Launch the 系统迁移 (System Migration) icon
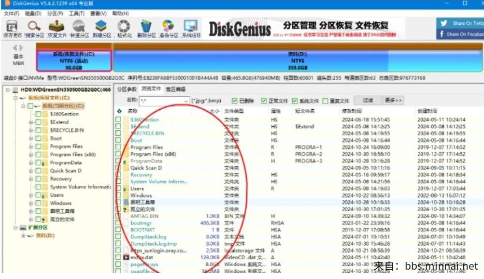484x279 pixels. pos(191,28)
